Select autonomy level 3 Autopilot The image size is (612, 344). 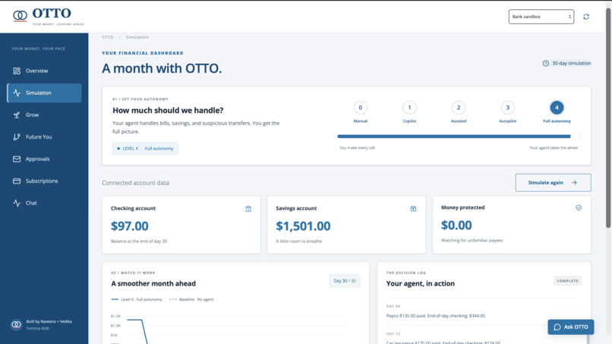click(x=507, y=112)
